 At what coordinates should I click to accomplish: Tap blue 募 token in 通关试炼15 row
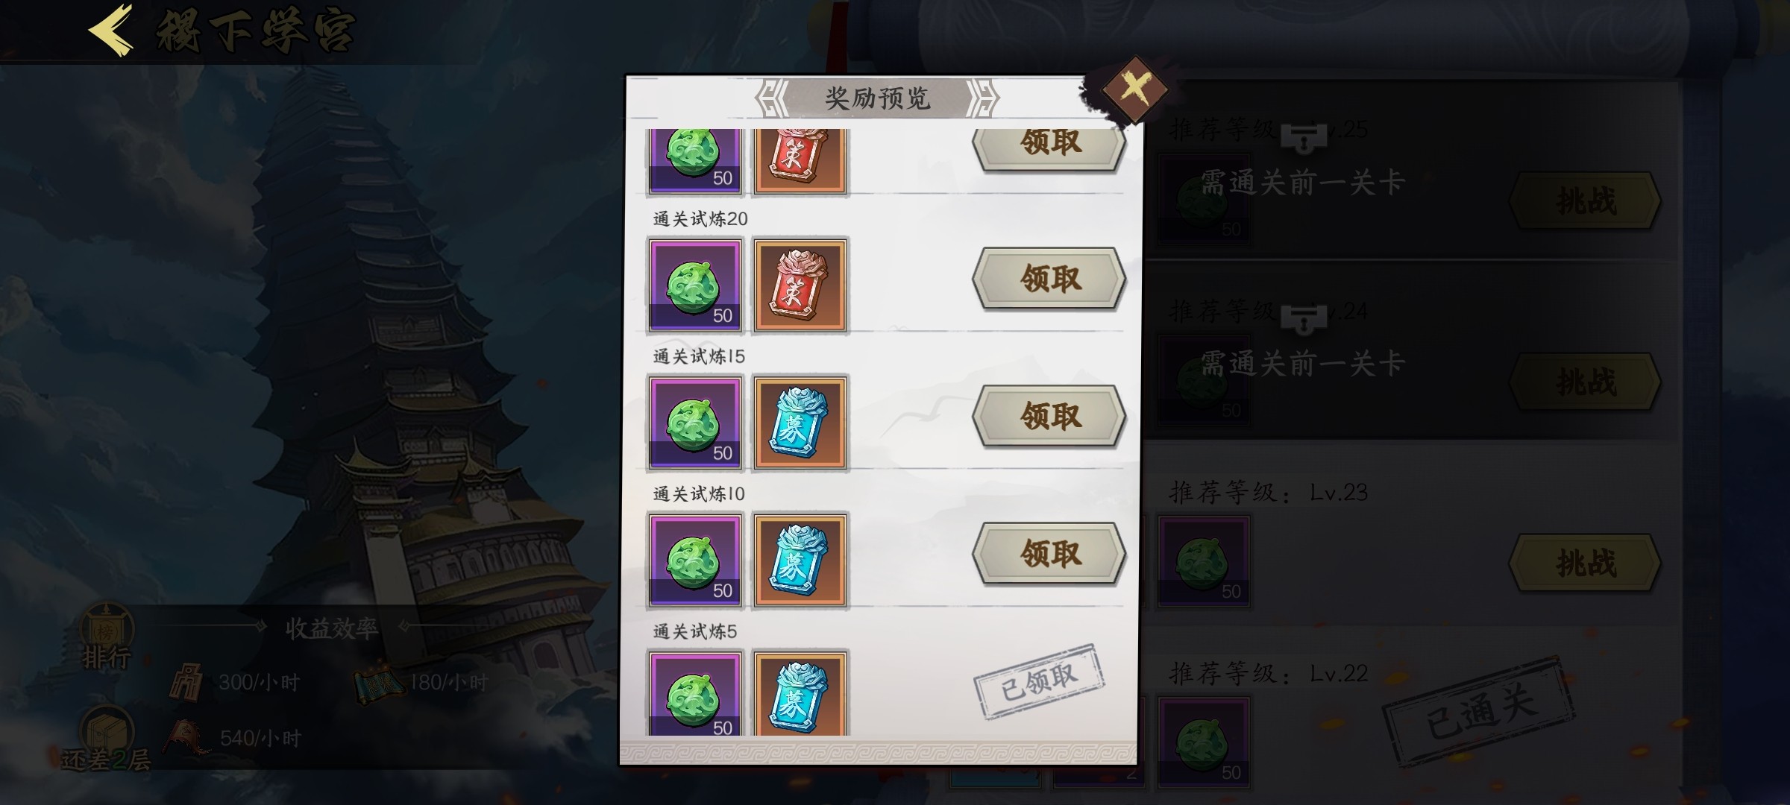point(800,423)
